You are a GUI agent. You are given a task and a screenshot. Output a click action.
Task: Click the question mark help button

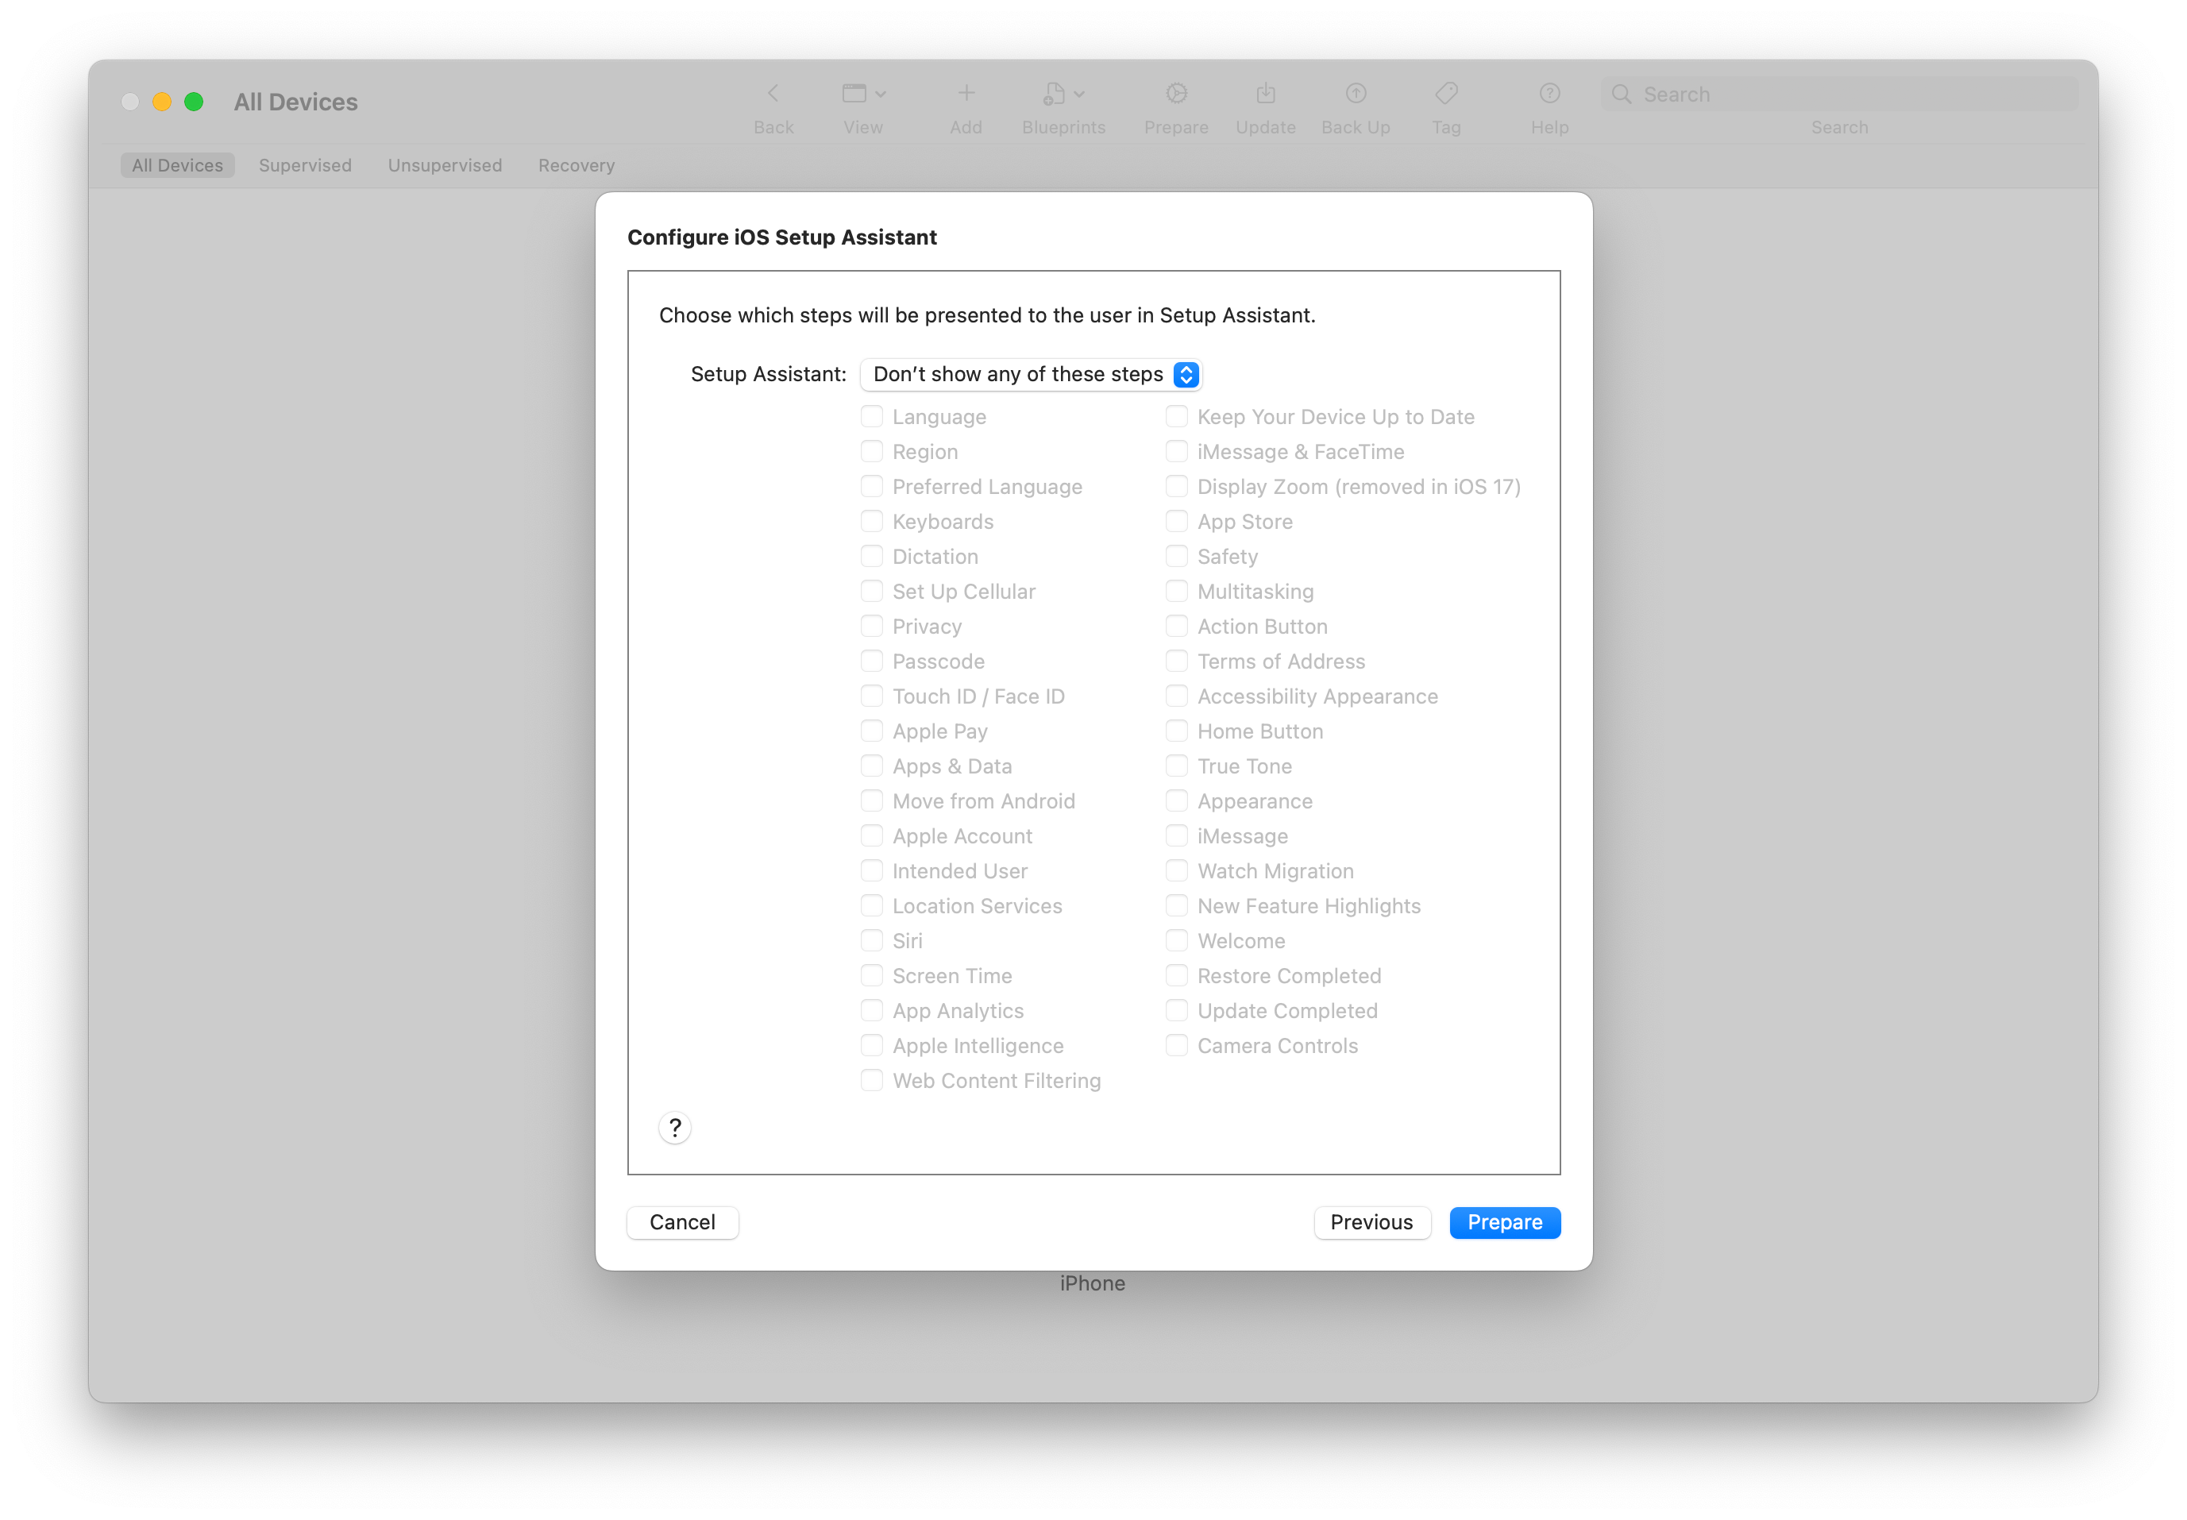click(674, 1128)
